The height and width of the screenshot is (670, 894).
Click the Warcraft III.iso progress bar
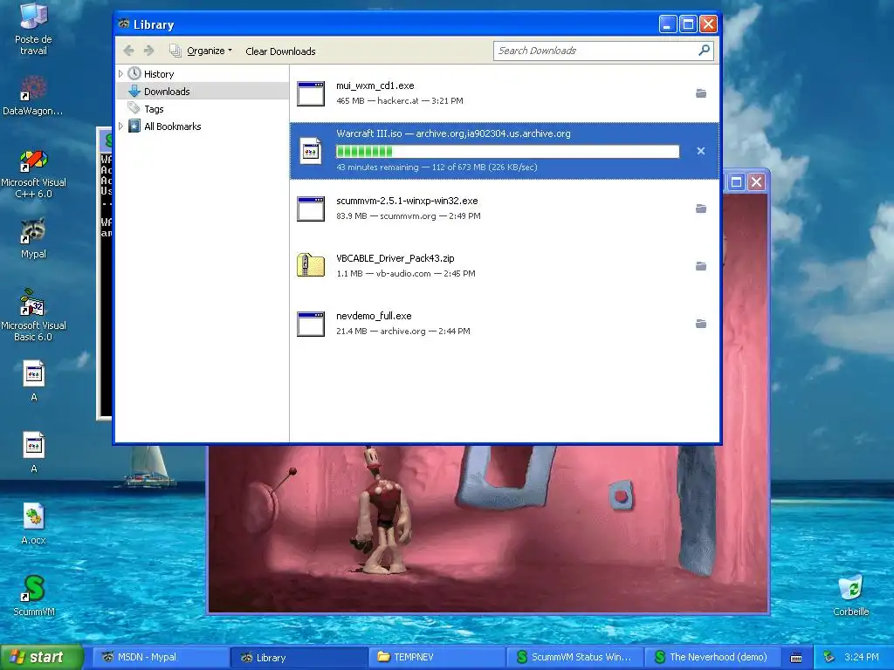click(508, 151)
